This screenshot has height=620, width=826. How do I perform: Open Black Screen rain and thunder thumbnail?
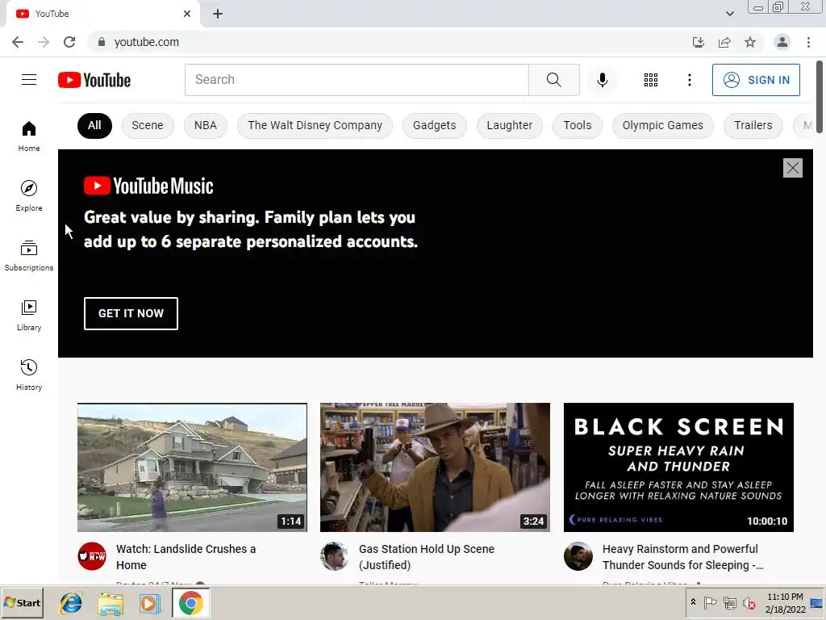[678, 467]
